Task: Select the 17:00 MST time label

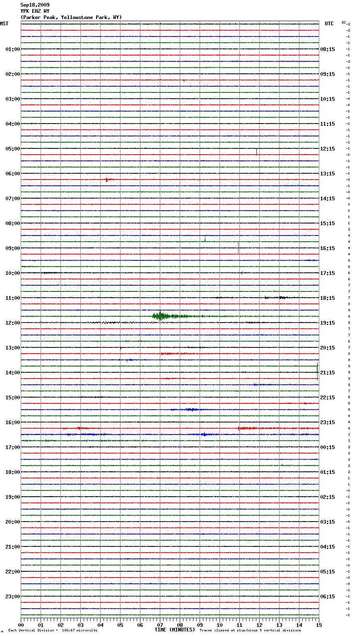Action: coord(13,447)
